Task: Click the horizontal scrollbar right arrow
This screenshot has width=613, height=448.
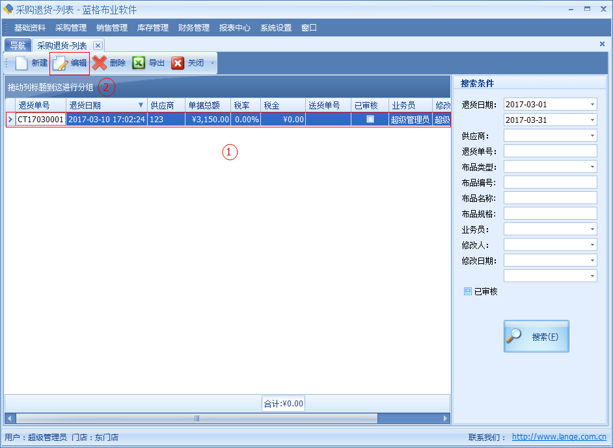Action: pyautogui.click(x=445, y=418)
